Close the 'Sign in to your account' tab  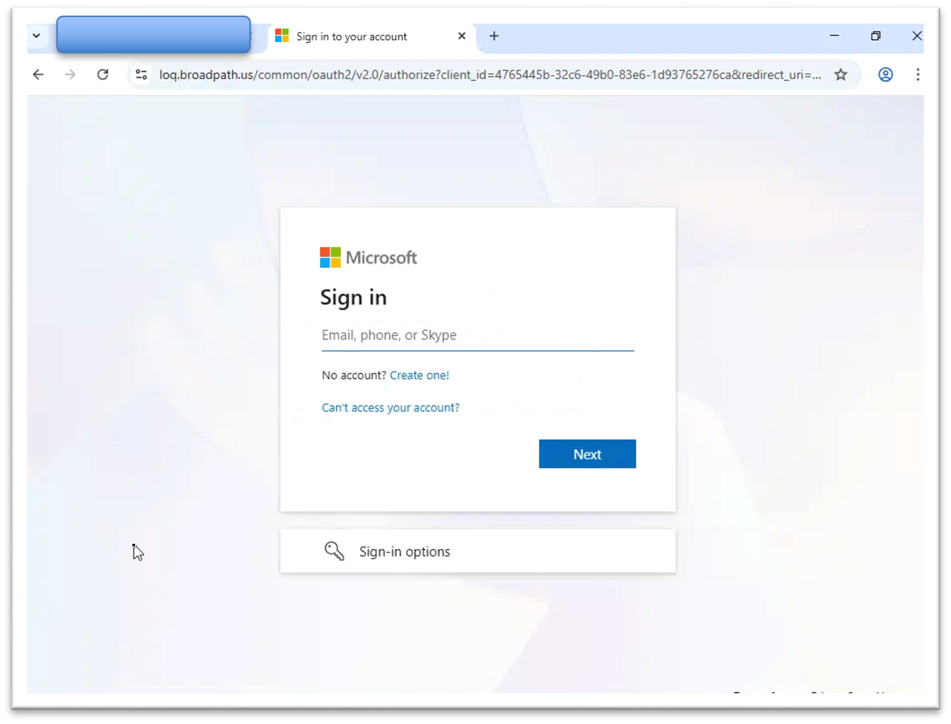(x=462, y=36)
